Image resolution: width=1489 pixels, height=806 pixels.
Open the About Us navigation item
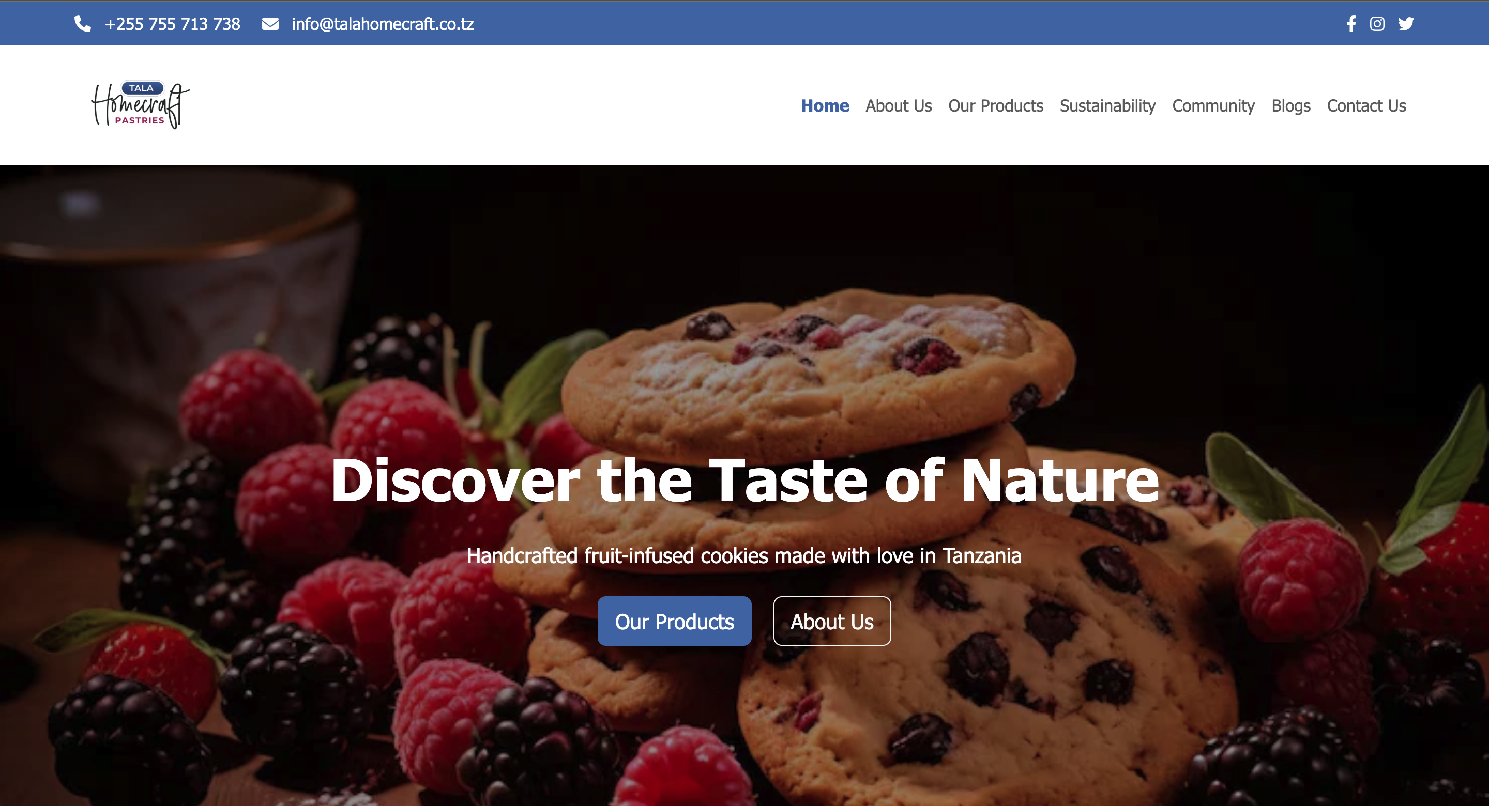click(x=898, y=106)
